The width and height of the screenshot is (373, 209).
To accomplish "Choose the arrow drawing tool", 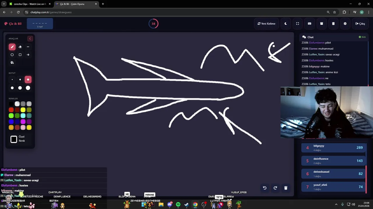I will click(x=28, y=55).
